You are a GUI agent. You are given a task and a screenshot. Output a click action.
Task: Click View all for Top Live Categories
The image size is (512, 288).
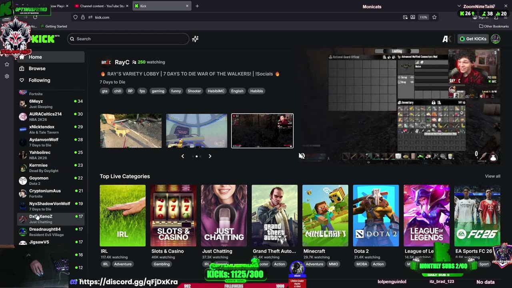[492, 176]
